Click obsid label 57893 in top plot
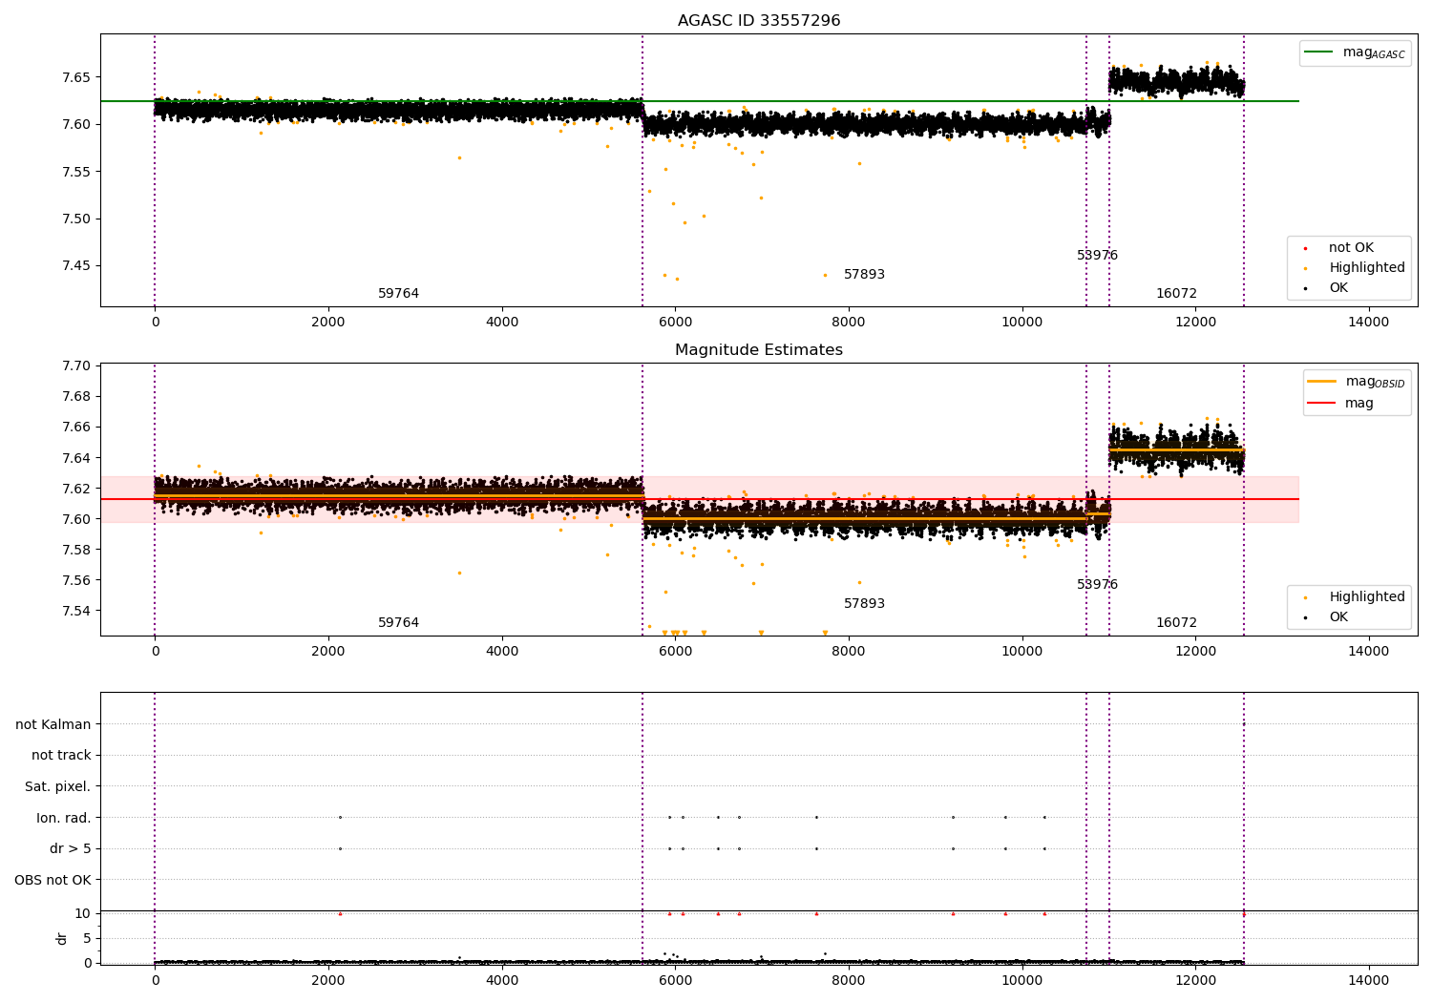 tap(864, 275)
